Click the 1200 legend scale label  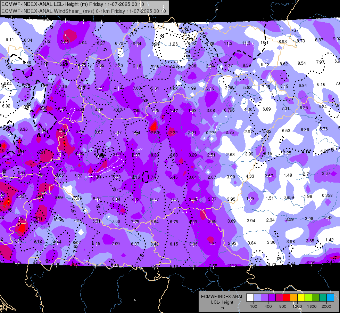[x=297, y=306]
